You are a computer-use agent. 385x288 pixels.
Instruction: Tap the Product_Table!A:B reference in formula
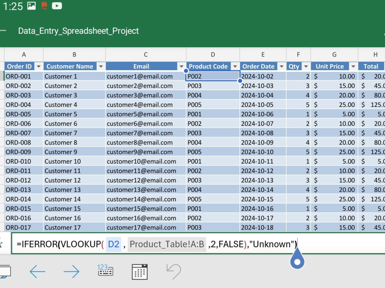click(167, 244)
